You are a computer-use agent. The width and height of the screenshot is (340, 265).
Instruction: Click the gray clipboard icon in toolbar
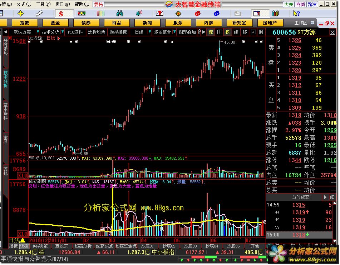(x=238, y=14)
